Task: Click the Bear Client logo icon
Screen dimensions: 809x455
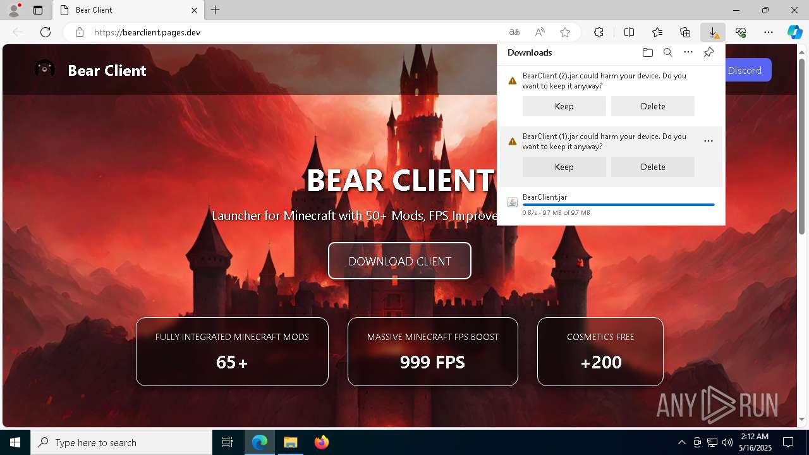Action: [44, 70]
